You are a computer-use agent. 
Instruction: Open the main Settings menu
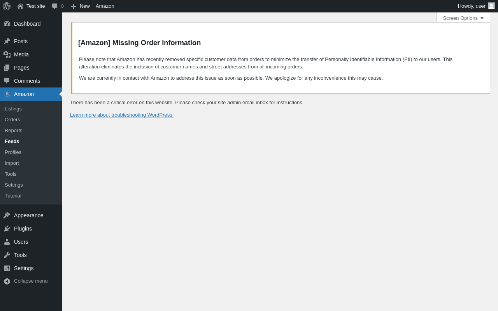pyautogui.click(x=31, y=268)
